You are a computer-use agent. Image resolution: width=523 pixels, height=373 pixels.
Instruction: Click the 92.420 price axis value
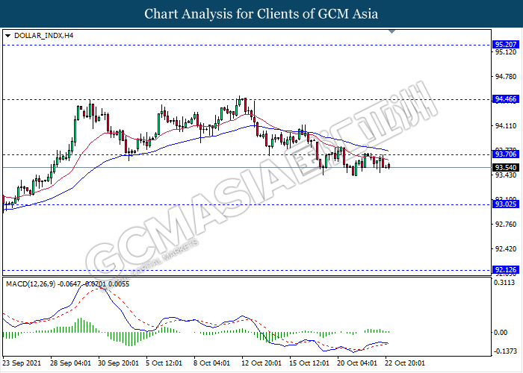pos(505,249)
